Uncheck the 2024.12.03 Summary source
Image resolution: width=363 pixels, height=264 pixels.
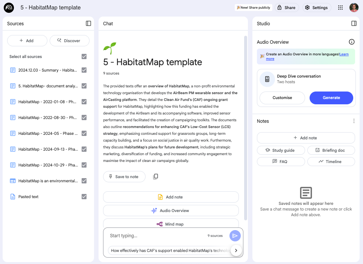[x=84, y=70]
